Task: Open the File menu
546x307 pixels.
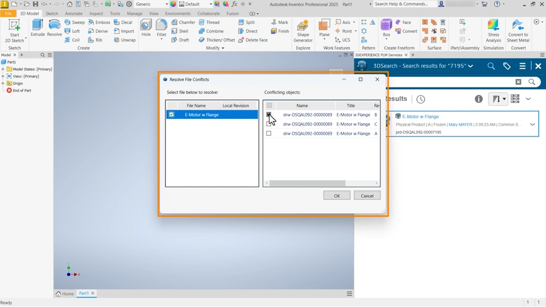Action: point(8,14)
